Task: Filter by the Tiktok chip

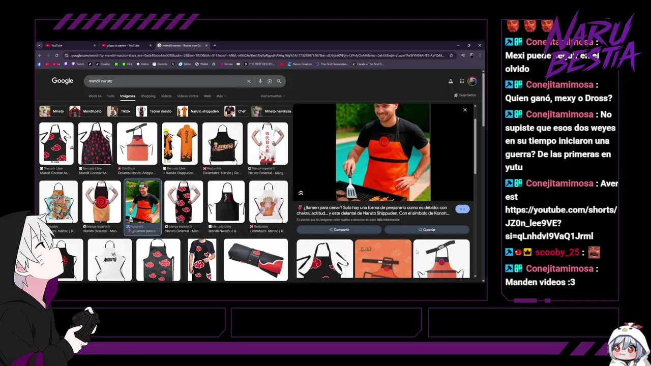Action: 120,111
